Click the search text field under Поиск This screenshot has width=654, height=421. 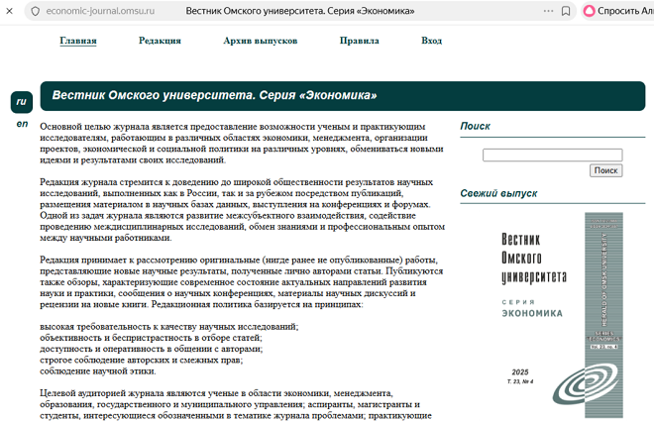552,156
